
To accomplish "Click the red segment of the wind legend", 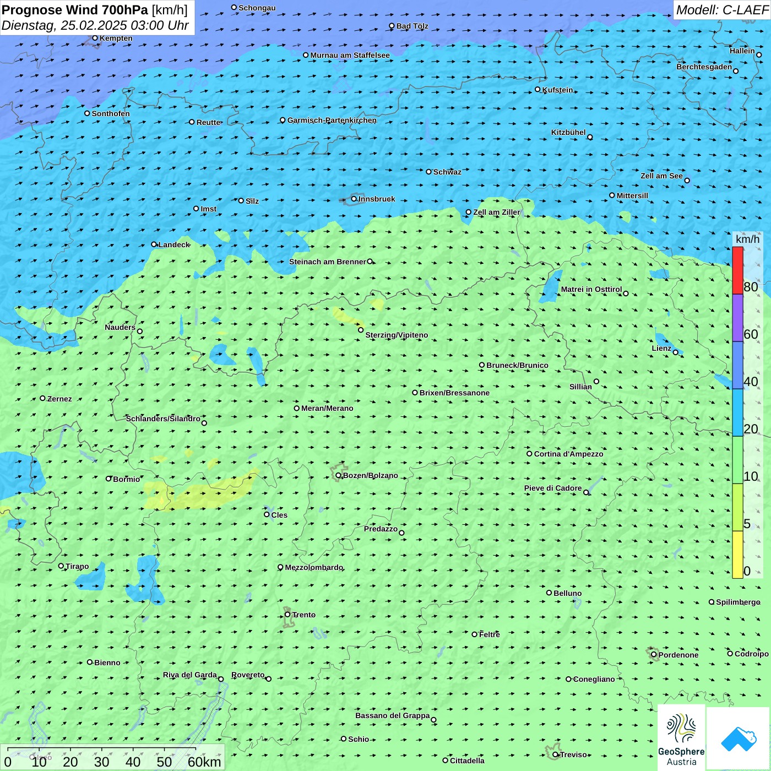I will coord(737,270).
